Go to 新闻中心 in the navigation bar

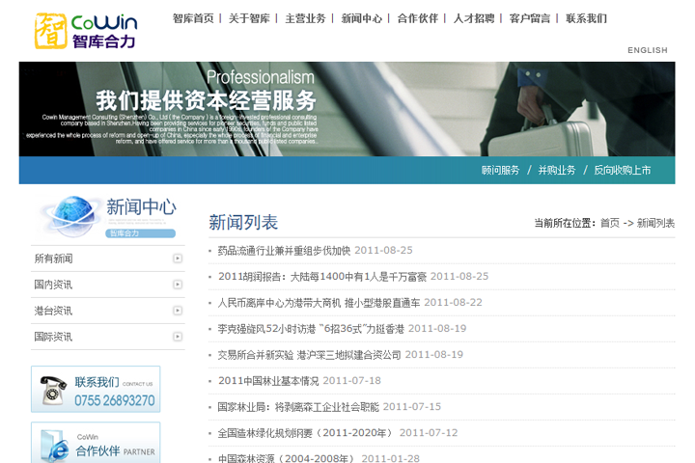362,18
